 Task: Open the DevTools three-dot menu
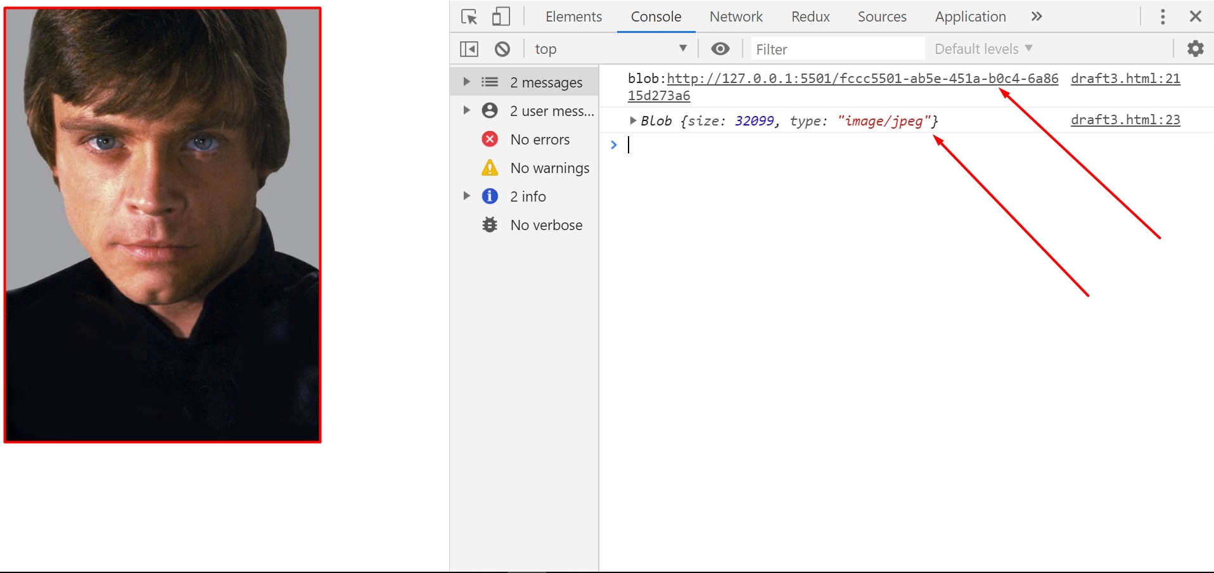(1163, 16)
